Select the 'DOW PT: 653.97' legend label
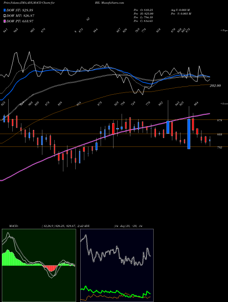The width and height of the screenshot is (228, 302). tap(20, 21)
